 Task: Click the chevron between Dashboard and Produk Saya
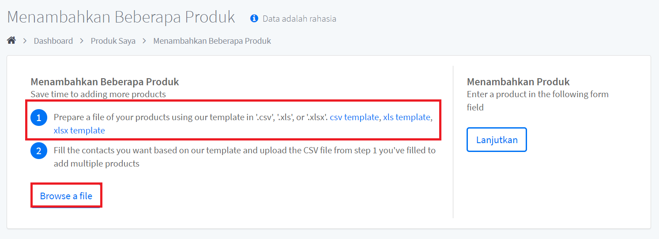click(x=82, y=41)
